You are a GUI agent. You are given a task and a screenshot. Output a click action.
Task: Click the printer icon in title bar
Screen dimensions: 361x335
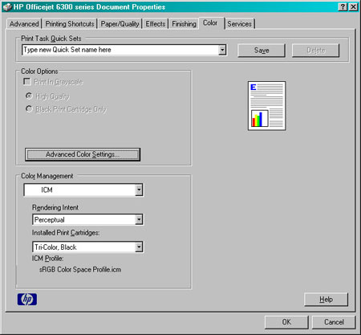[x=7, y=7]
